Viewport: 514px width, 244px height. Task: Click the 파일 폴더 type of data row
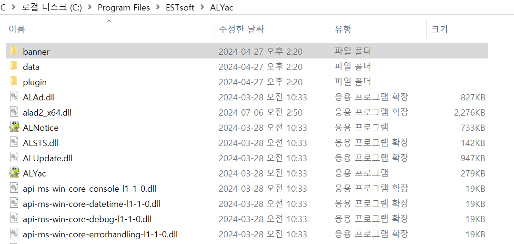353,67
